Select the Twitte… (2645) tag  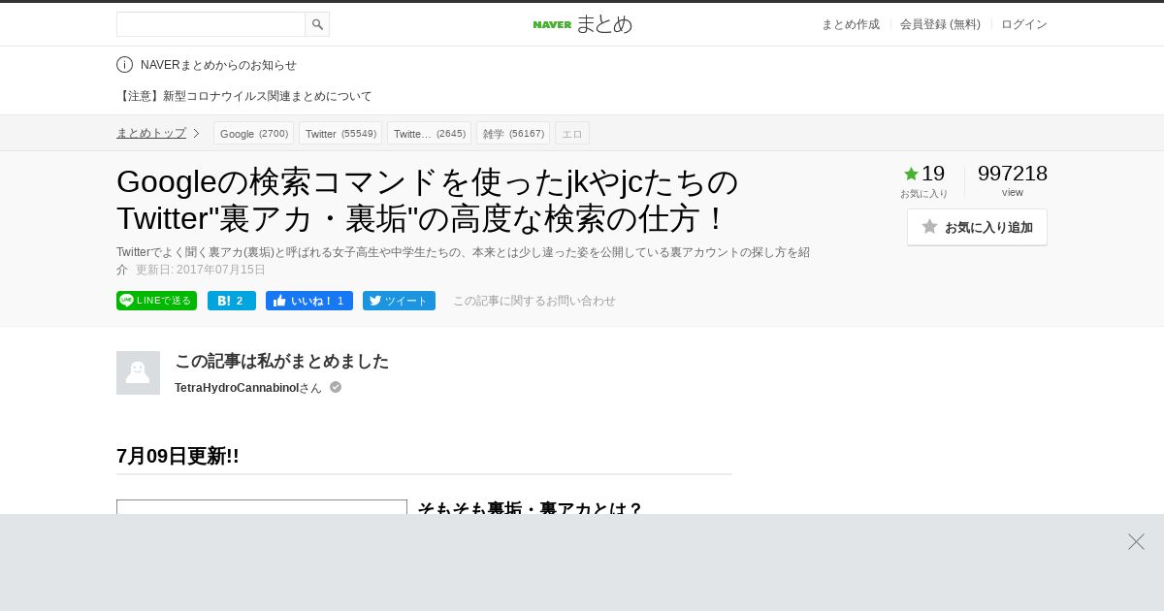coord(429,133)
